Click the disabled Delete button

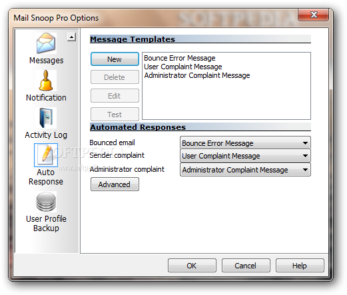tap(115, 77)
